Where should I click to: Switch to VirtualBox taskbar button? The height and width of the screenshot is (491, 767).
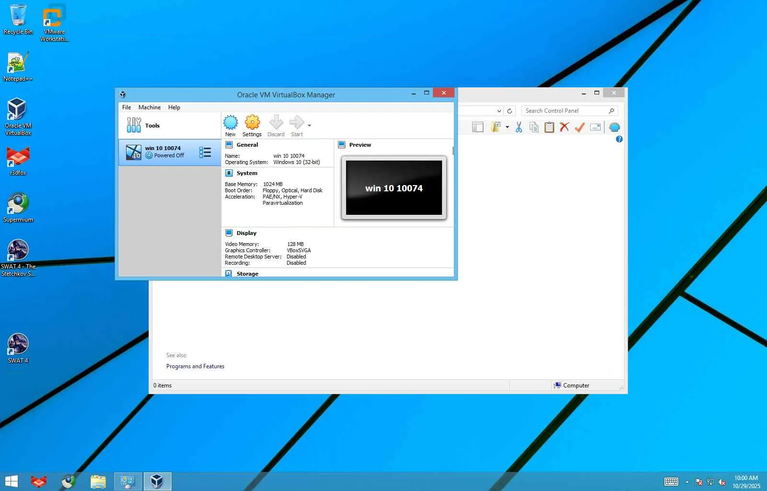157,481
